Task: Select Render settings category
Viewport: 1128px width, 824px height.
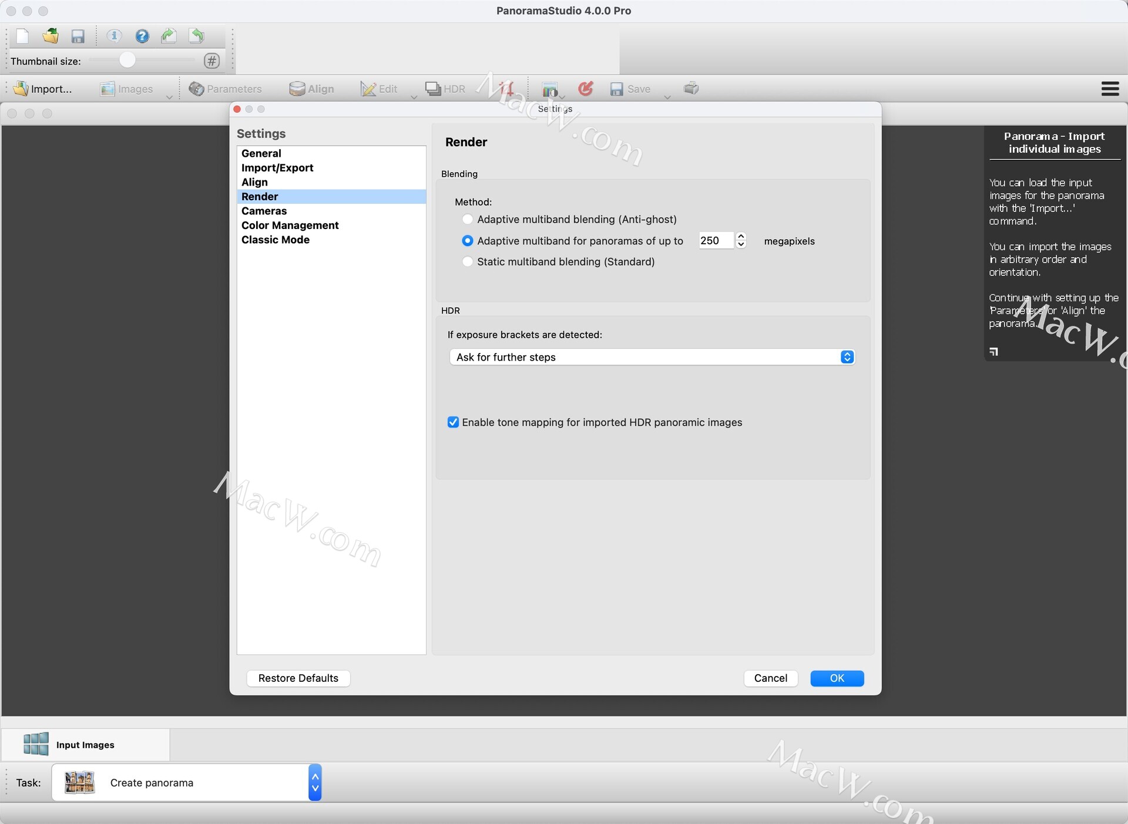Action: coord(331,197)
